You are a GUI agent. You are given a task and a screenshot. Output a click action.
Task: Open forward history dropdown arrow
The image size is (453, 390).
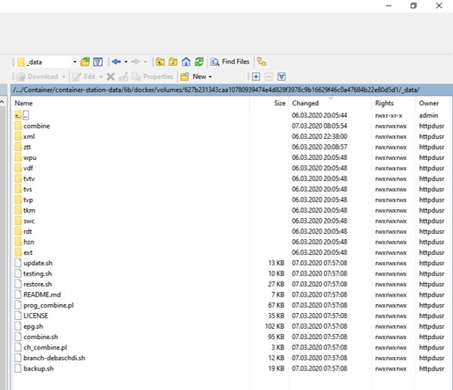145,62
